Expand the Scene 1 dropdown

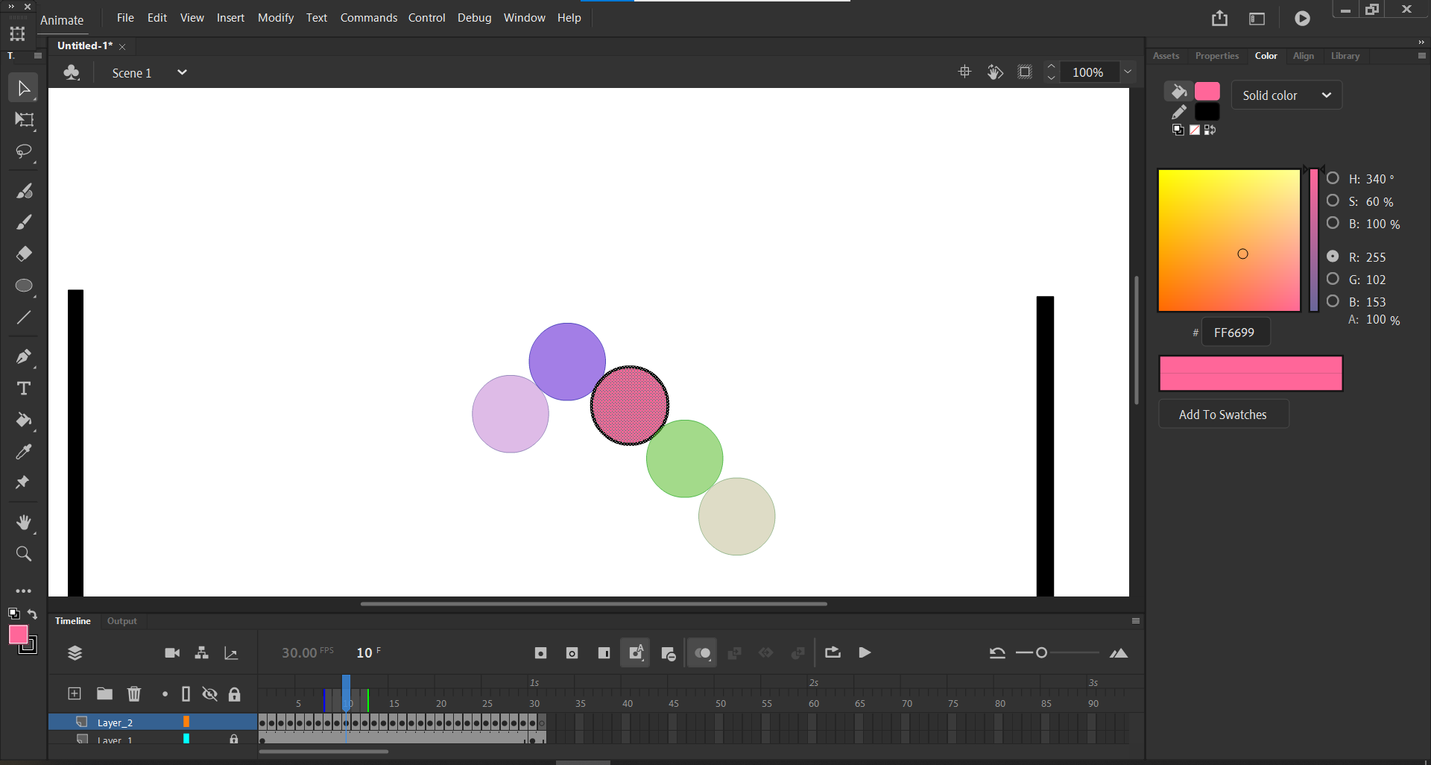pos(182,72)
